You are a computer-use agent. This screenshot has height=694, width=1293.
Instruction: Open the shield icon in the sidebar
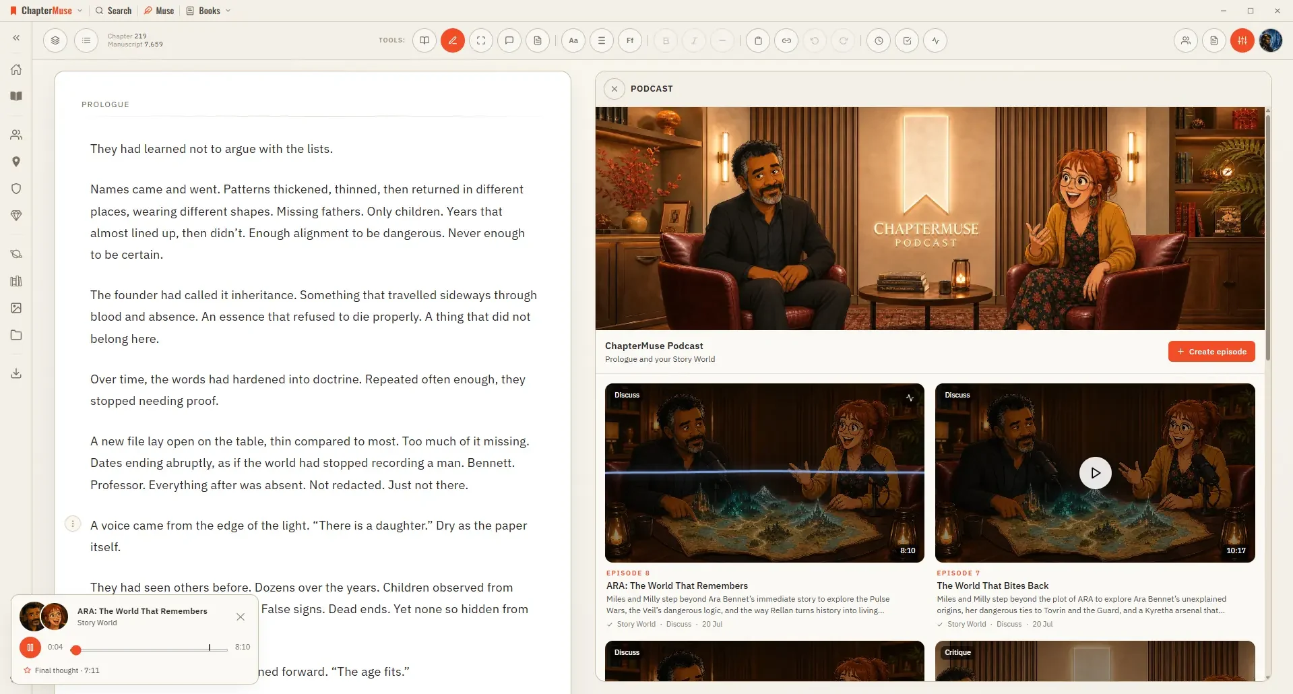(x=16, y=189)
